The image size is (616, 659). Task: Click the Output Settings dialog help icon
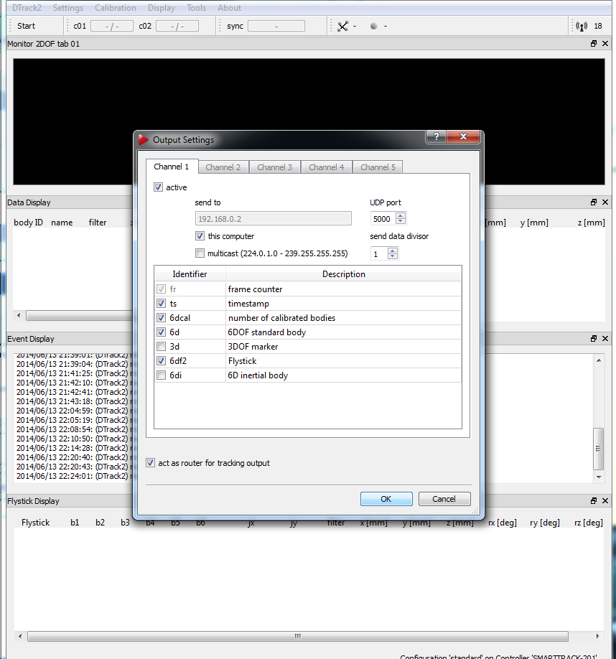pyautogui.click(x=436, y=137)
